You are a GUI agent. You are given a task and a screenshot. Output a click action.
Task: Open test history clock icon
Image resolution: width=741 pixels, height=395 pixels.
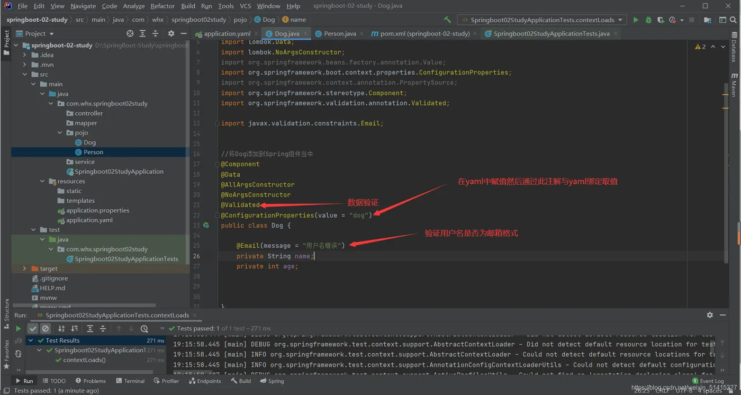click(x=144, y=329)
